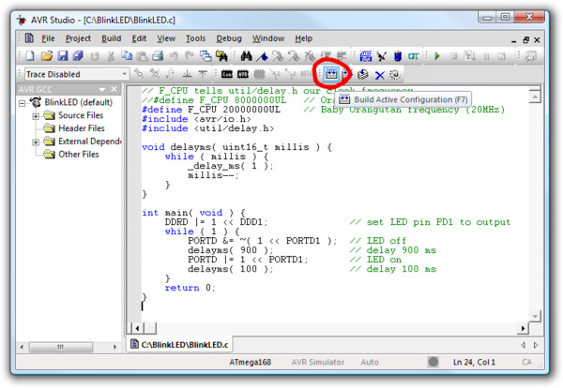Click the Print toolbar icon
This screenshot has height=388, width=563.
(158, 56)
